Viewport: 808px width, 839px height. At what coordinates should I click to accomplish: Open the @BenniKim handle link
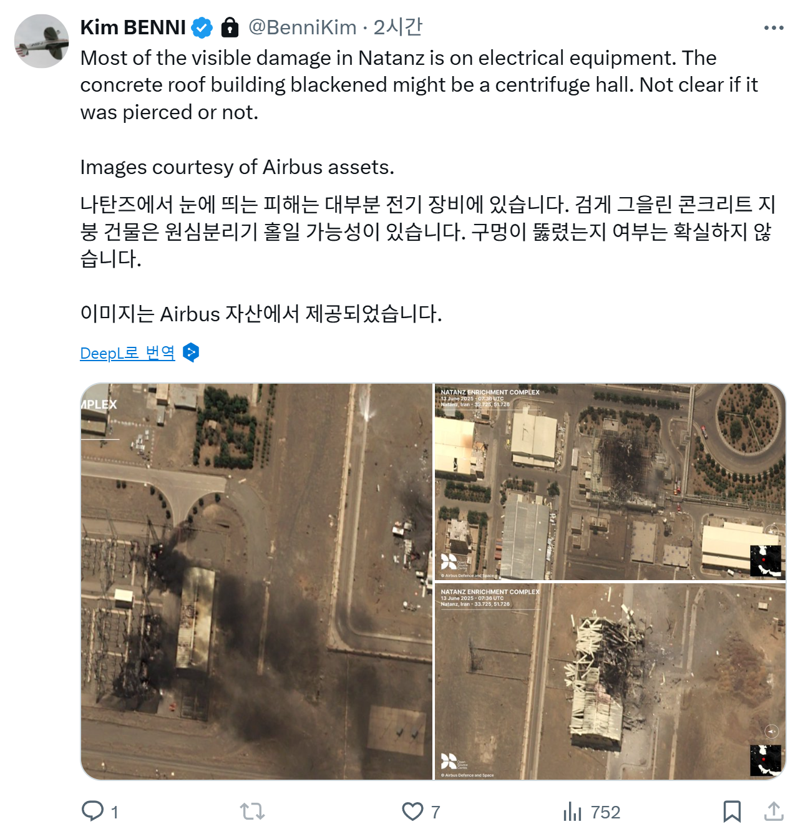click(302, 27)
